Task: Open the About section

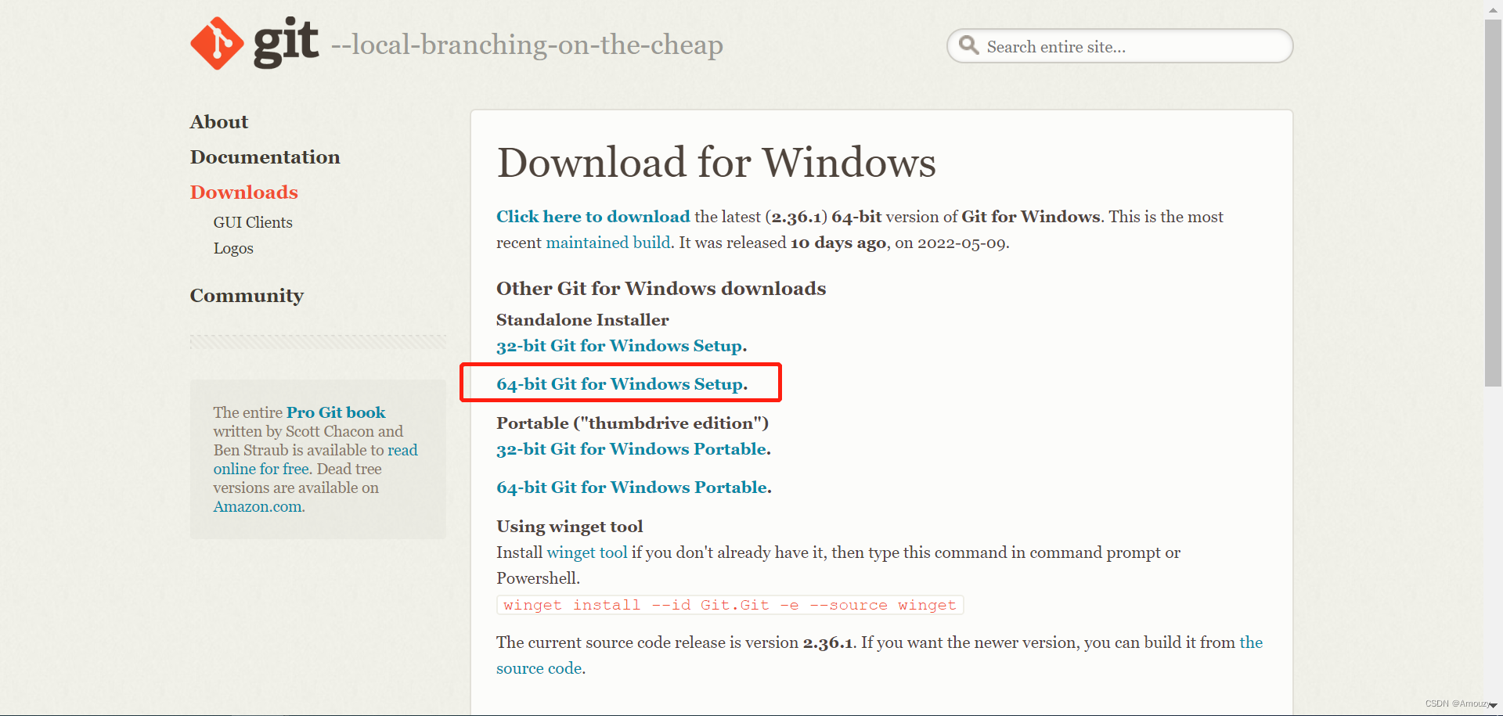Action: (219, 122)
